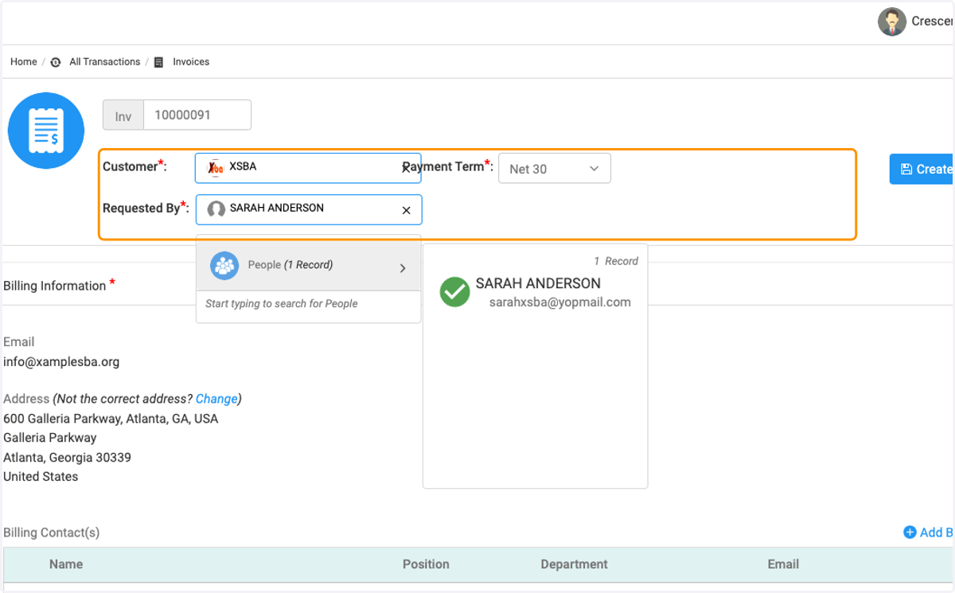
Task: Click the email sarahxsba@yopmail.com
Action: pyautogui.click(x=560, y=302)
